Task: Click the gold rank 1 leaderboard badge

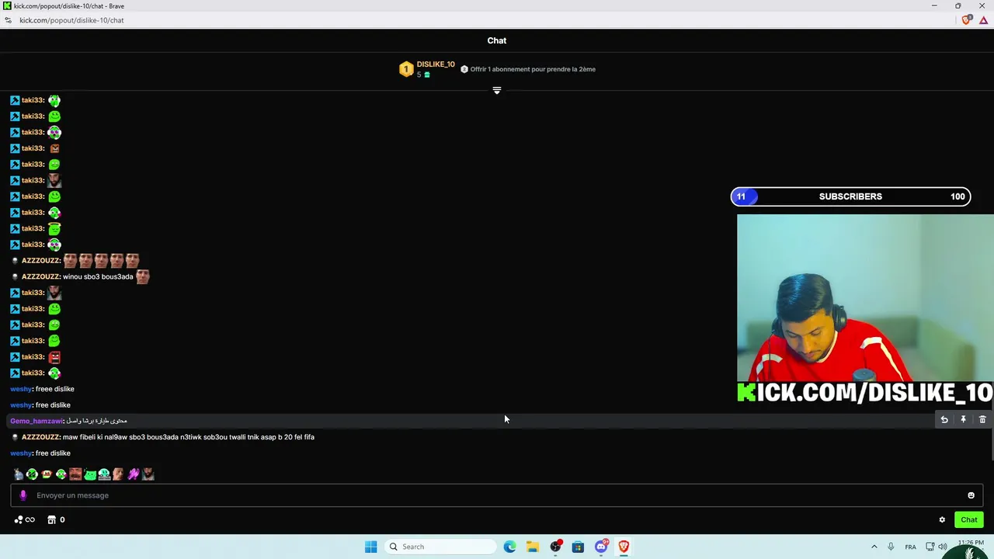Action: point(406,70)
